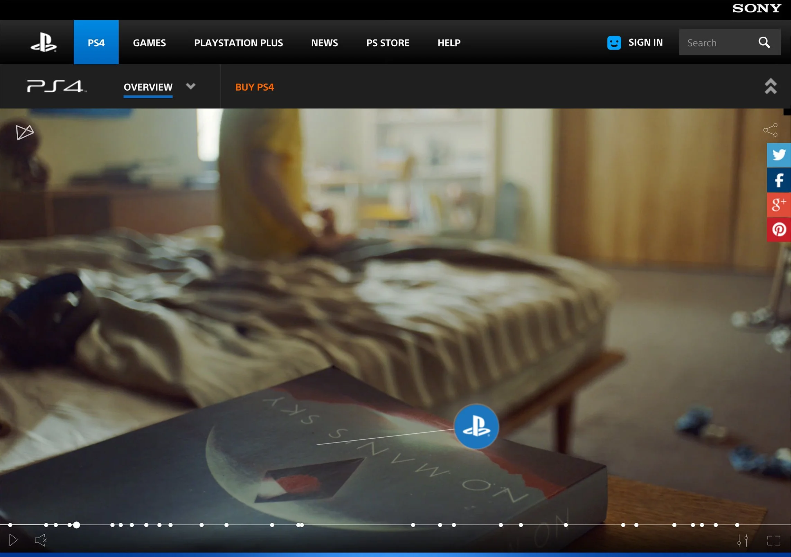The image size is (791, 557).
Task: Collapse the sub-navigation with double-chevron arrow
Action: 770,86
